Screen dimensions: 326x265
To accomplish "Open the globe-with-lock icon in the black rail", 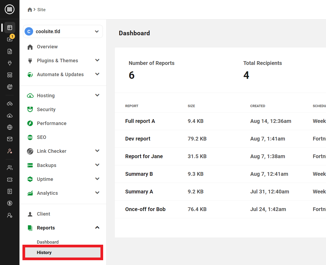I will pos(10,87).
